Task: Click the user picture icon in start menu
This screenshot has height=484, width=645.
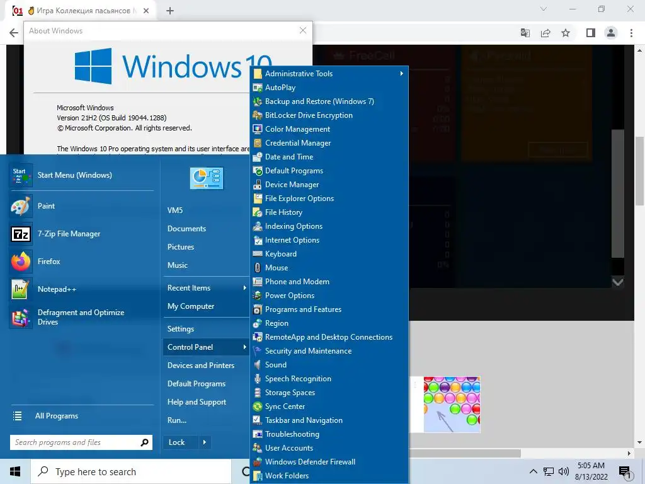Action: [207, 178]
